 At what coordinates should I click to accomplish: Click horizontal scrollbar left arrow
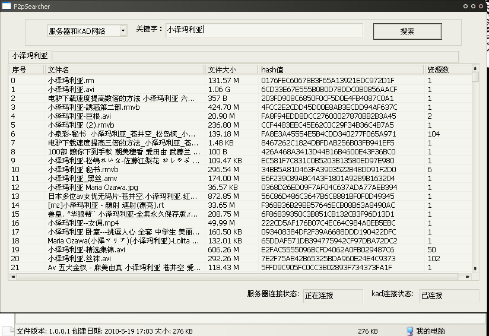(13, 277)
